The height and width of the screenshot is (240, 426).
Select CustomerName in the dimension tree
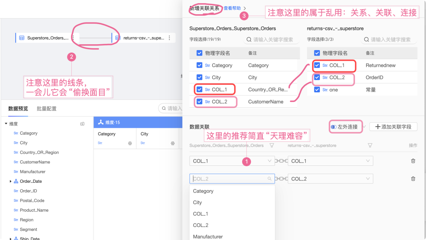[x=35, y=162]
